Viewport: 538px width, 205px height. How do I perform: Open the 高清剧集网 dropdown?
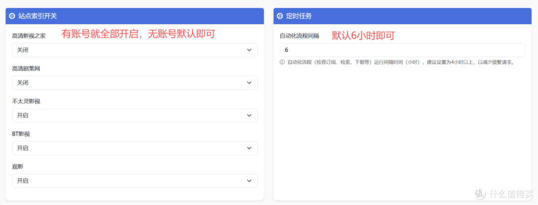tap(134, 83)
